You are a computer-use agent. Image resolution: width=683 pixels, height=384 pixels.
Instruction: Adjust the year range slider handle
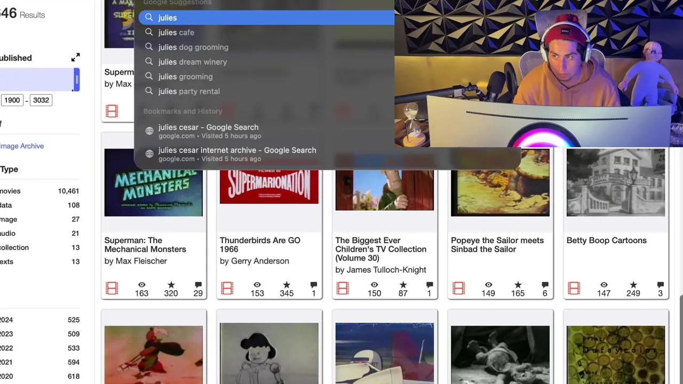(x=77, y=80)
